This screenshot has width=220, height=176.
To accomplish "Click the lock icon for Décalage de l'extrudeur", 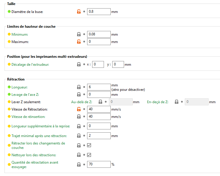I will pos(79,64).
